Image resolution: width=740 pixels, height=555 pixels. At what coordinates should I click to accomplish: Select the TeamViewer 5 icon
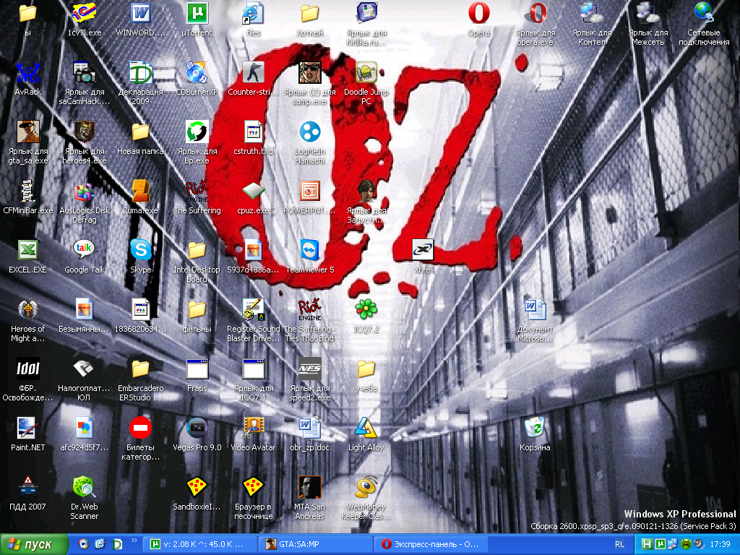[309, 257]
